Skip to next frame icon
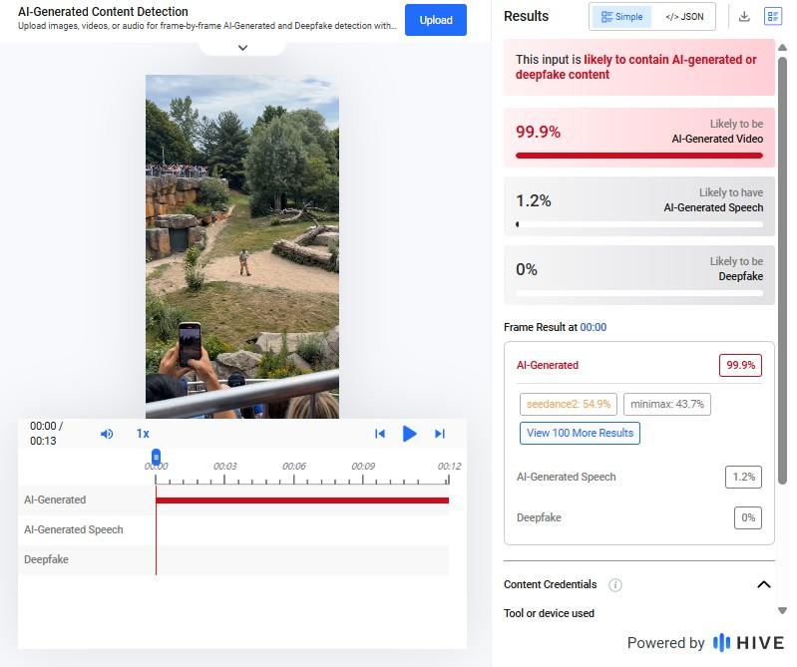Viewport: 797px width, 667px height. pos(440,434)
